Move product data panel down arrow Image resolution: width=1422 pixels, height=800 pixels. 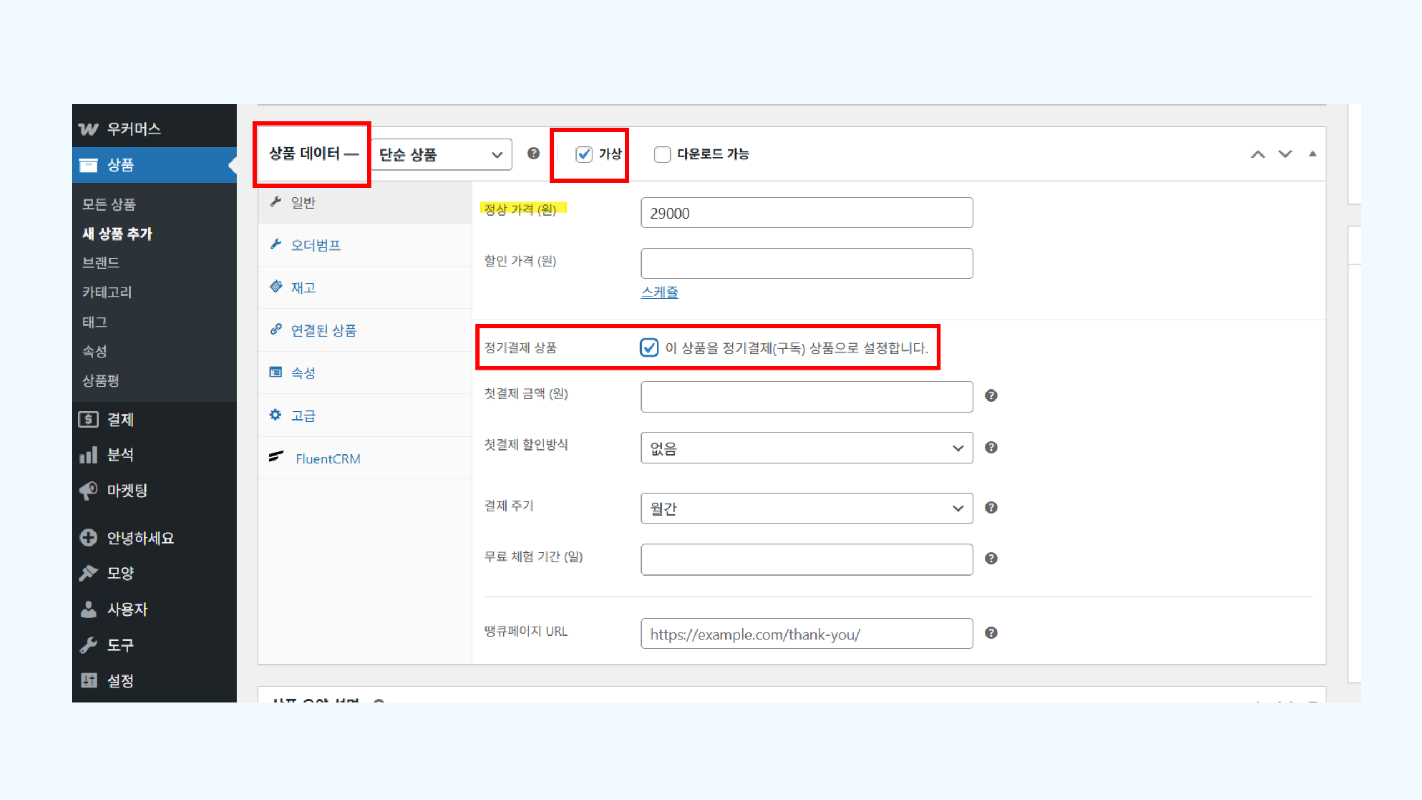coord(1285,154)
